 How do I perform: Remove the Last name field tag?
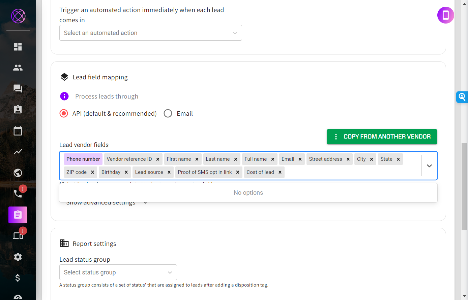click(236, 159)
